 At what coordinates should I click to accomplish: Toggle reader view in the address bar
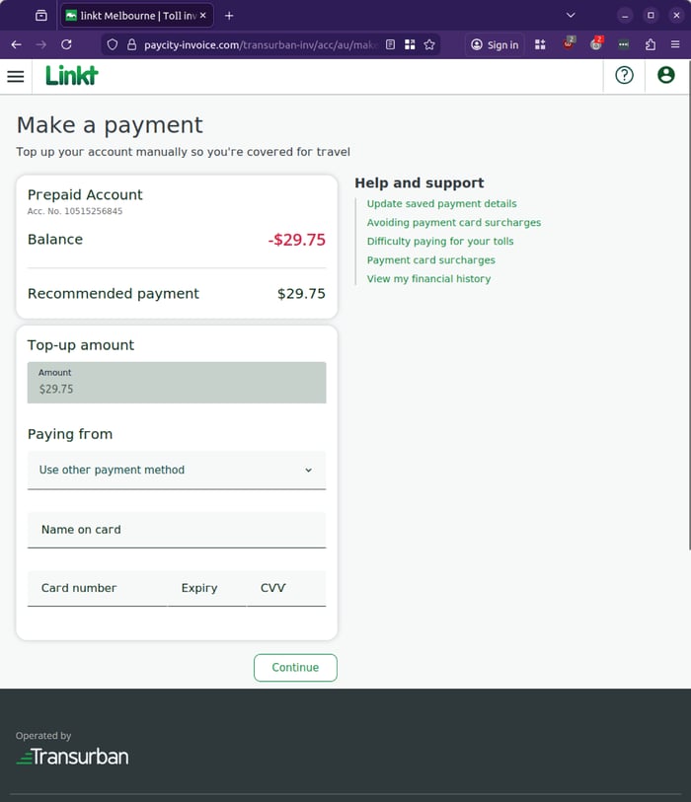point(390,44)
